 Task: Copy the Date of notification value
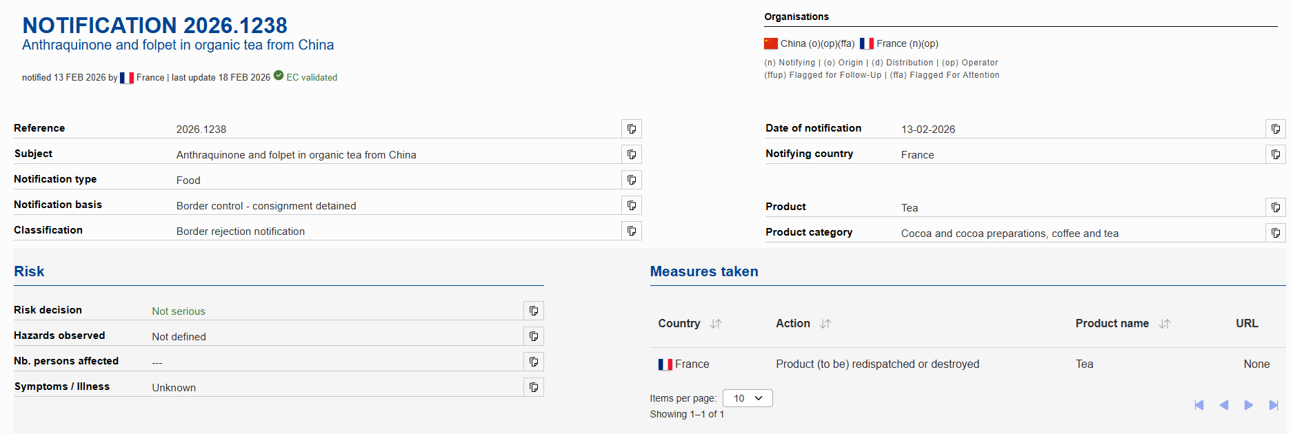coord(1276,129)
